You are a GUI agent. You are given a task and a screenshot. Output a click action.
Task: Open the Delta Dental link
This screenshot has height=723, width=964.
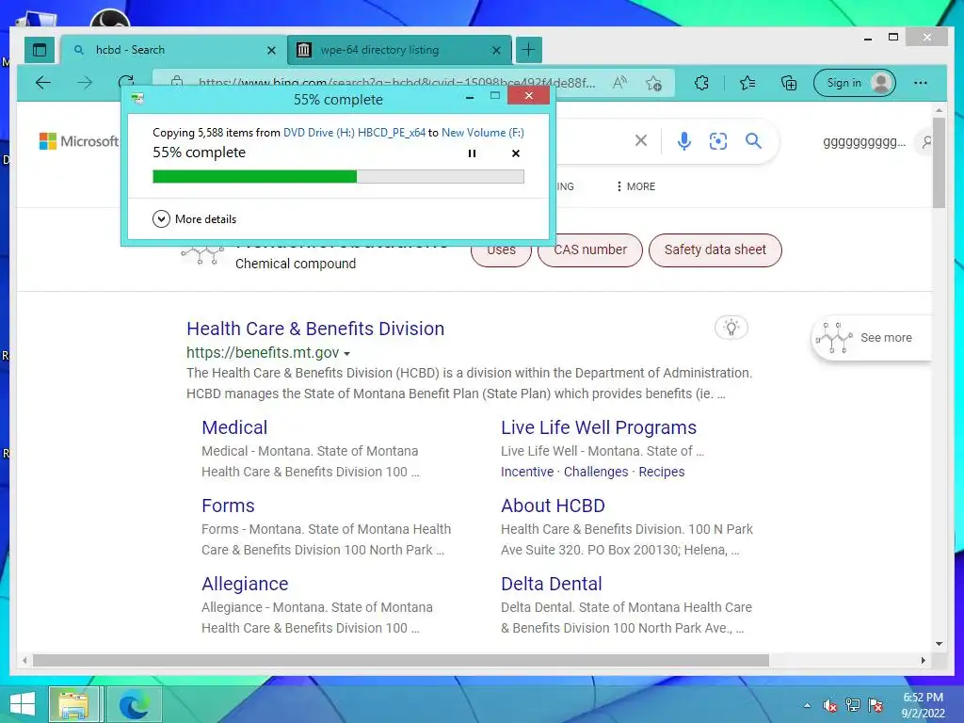click(552, 584)
